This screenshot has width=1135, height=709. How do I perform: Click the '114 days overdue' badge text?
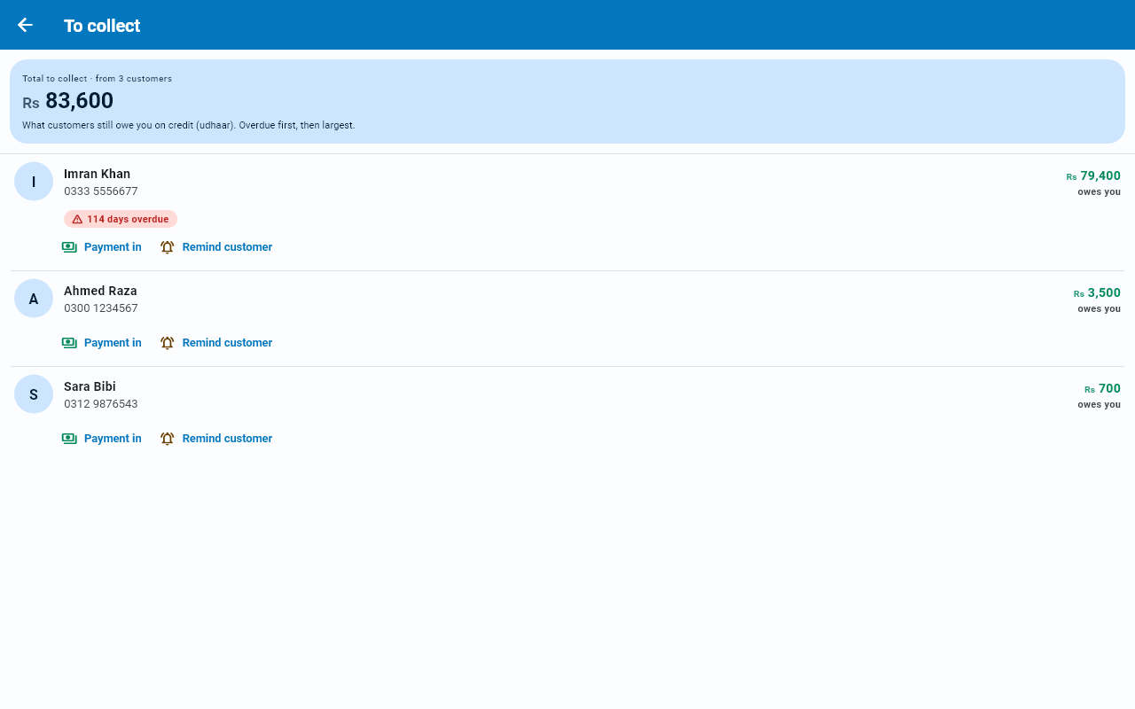[128, 219]
